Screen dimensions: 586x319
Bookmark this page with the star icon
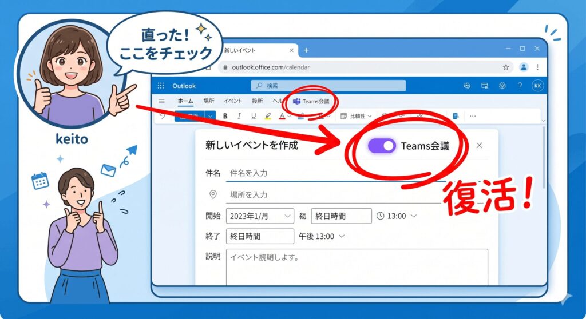(x=506, y=67)
